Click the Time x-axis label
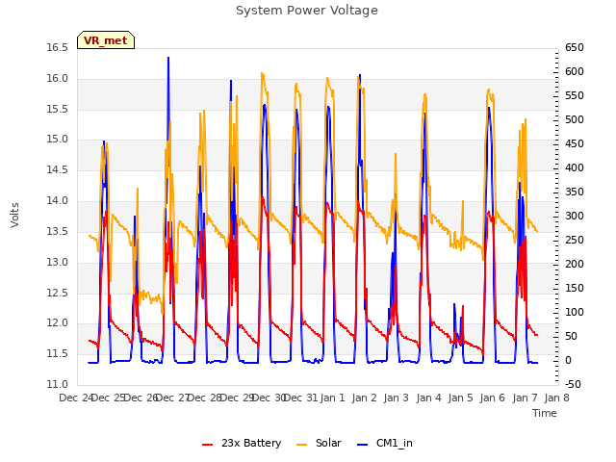This screenshot has height=462, width=616. [x=545, y=413]
